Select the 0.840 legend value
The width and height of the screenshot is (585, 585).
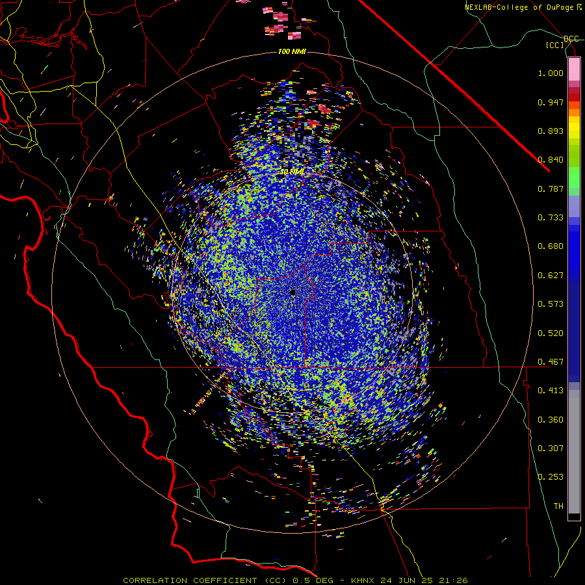551,160
